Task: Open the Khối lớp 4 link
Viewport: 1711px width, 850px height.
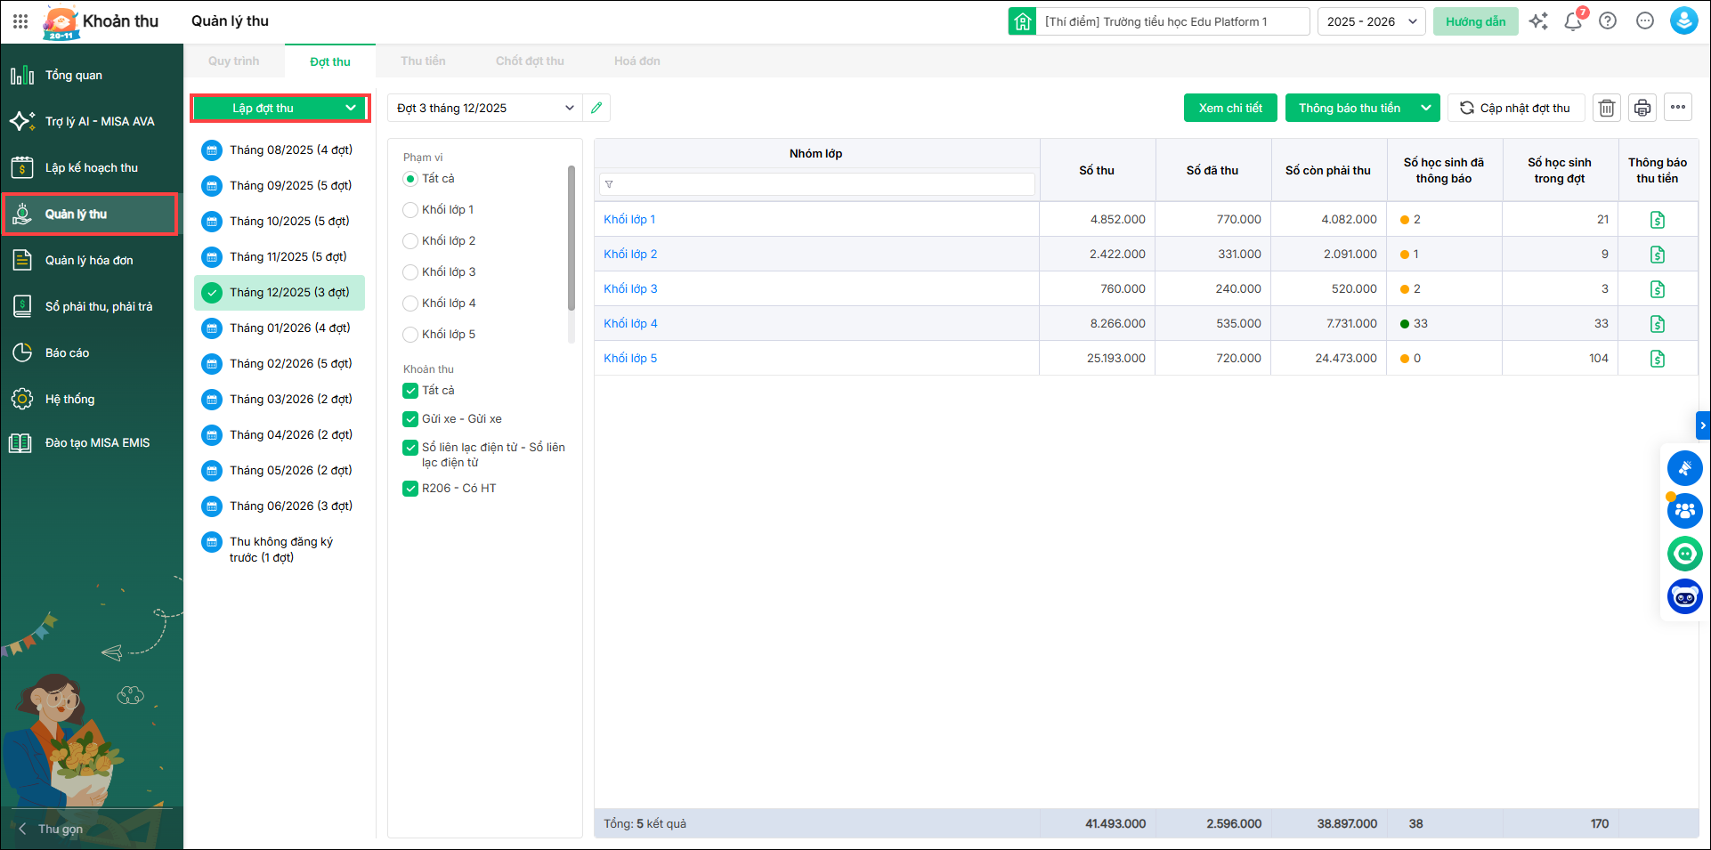Action: click(630, 324)
